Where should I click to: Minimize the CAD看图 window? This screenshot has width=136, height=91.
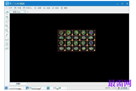pyautogui.click(x=117, y=4)
